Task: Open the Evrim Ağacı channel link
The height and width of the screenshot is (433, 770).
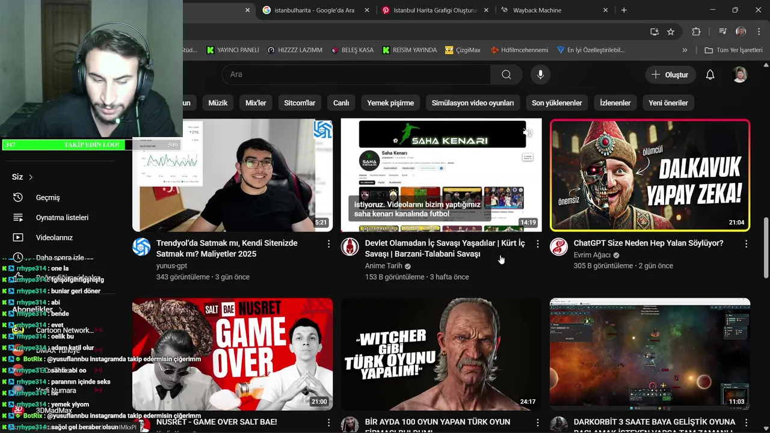Action: click(592, 255)
